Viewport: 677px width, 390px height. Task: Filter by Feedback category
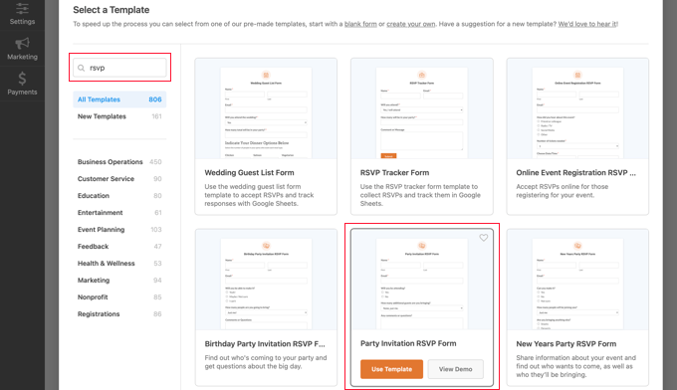tap(119, 247)
